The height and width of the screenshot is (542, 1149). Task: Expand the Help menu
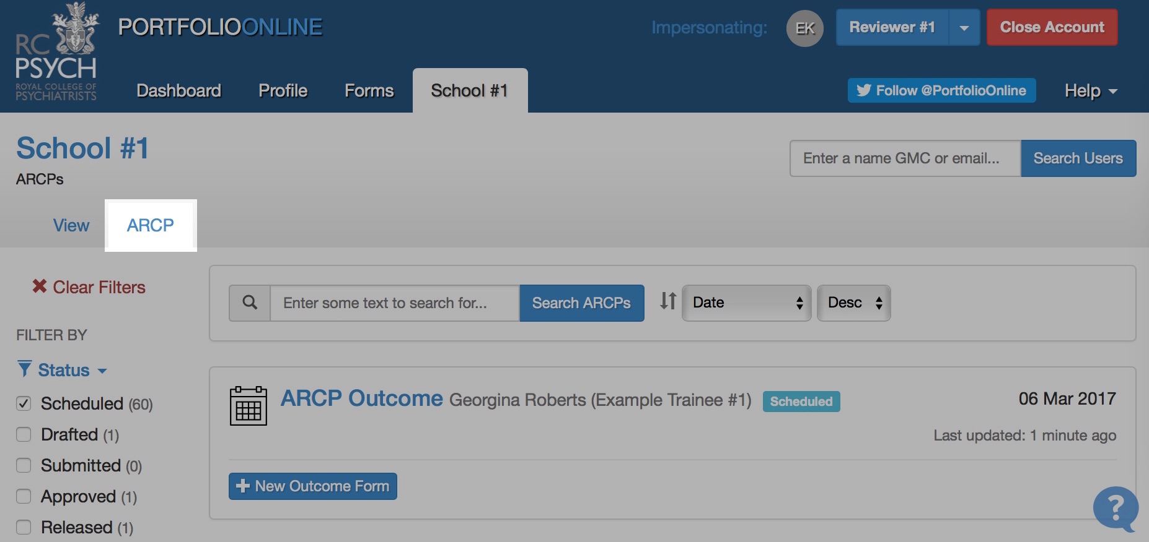point(1090,91)
